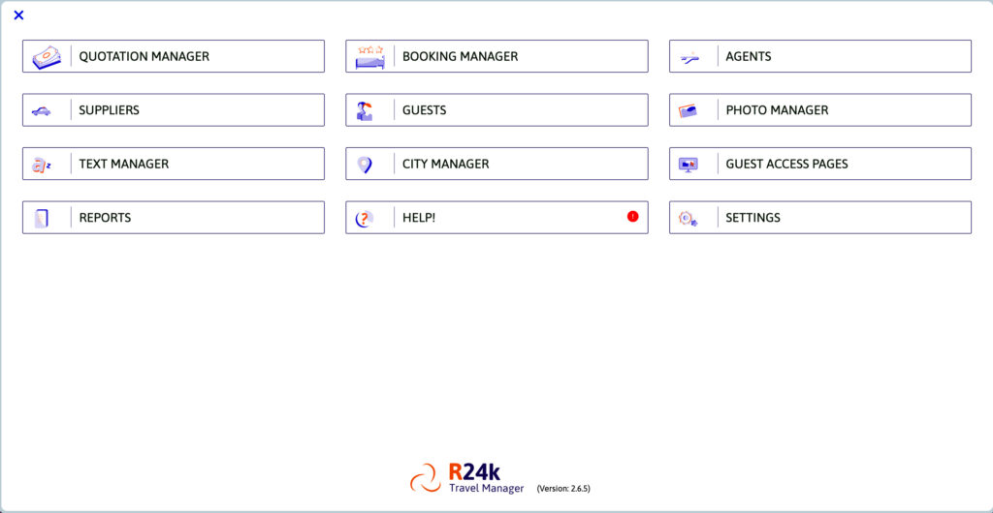
Task: Open the SETTINGS label
Action: pyautogui.click(x=753, y=218)
